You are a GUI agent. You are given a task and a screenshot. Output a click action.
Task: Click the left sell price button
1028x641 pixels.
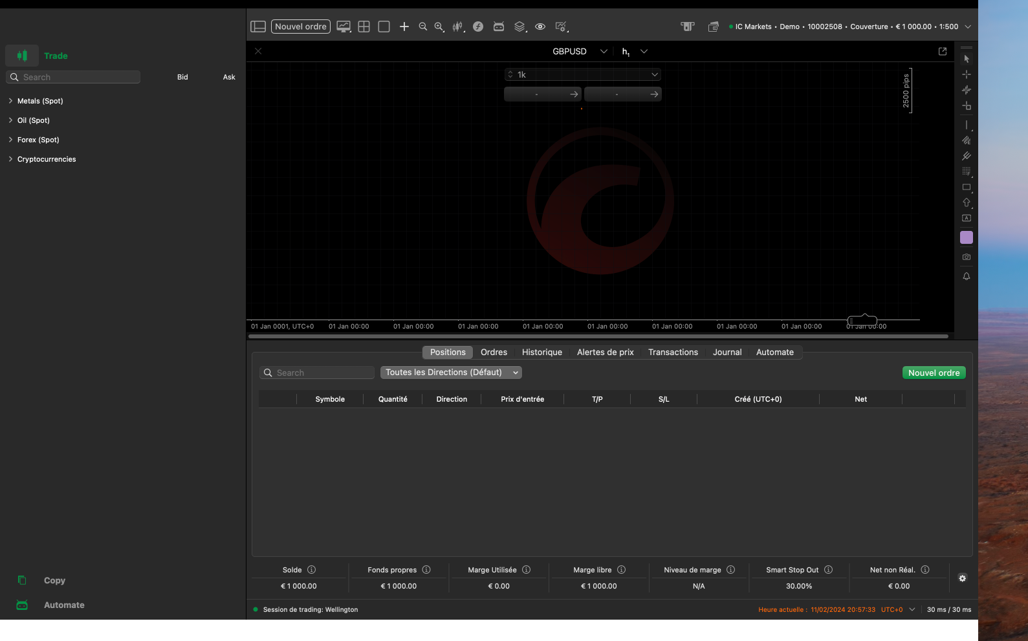[x=542, y=94]
